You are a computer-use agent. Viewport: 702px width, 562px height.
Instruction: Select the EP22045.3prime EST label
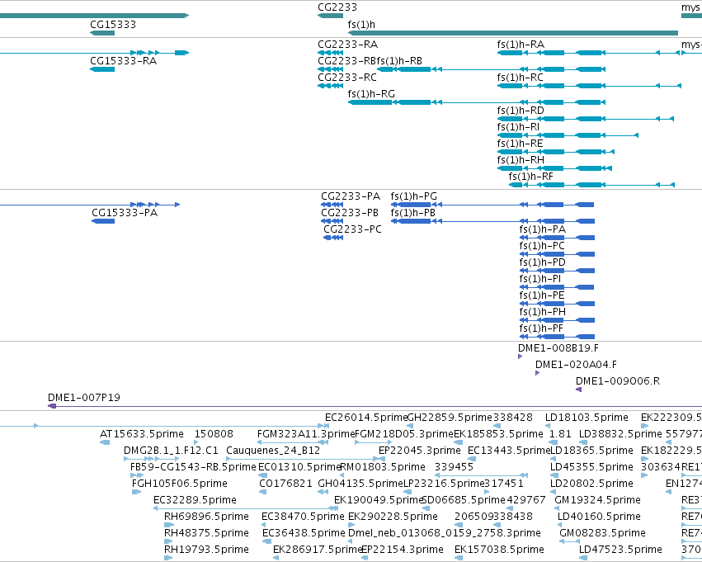coord(420,451)
